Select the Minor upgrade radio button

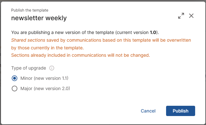click(x=14, y=78)
